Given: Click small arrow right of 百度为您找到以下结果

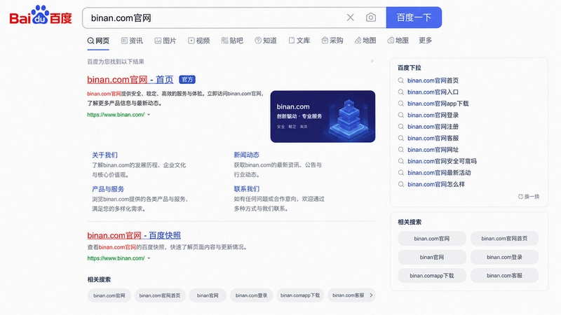Looking at the screenshot, I should tap(372, 61).
